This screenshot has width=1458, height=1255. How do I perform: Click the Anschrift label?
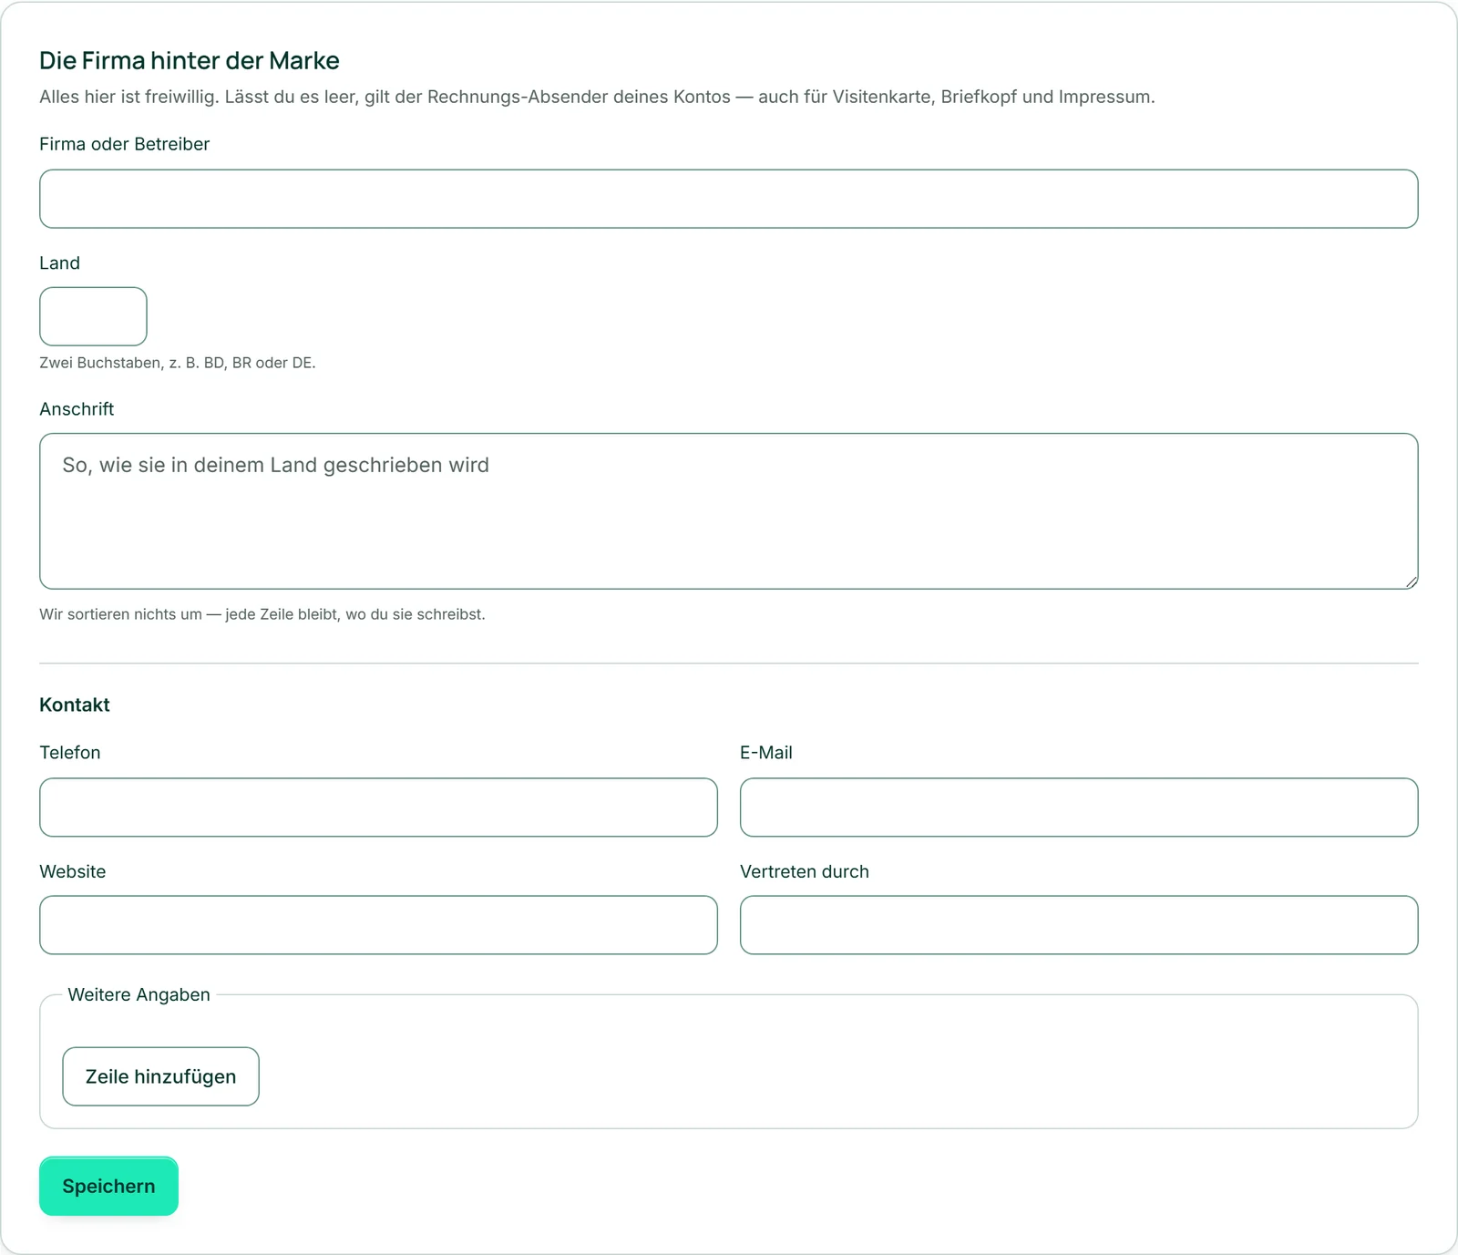click(77, 409)
